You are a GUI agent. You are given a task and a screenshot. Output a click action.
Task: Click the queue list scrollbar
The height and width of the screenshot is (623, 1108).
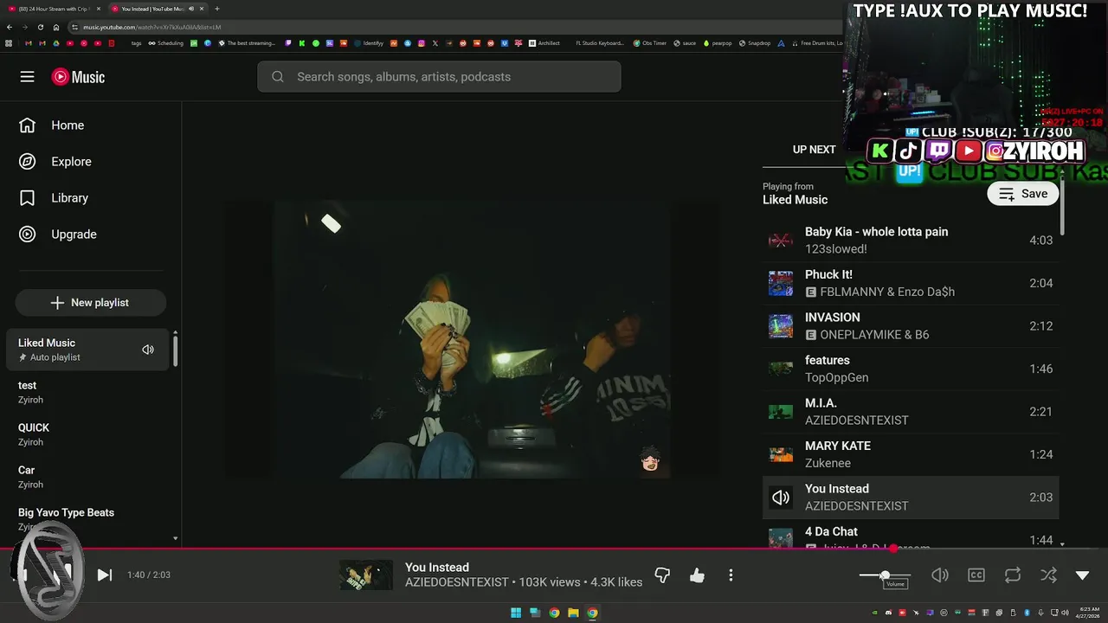(1062, 208)
